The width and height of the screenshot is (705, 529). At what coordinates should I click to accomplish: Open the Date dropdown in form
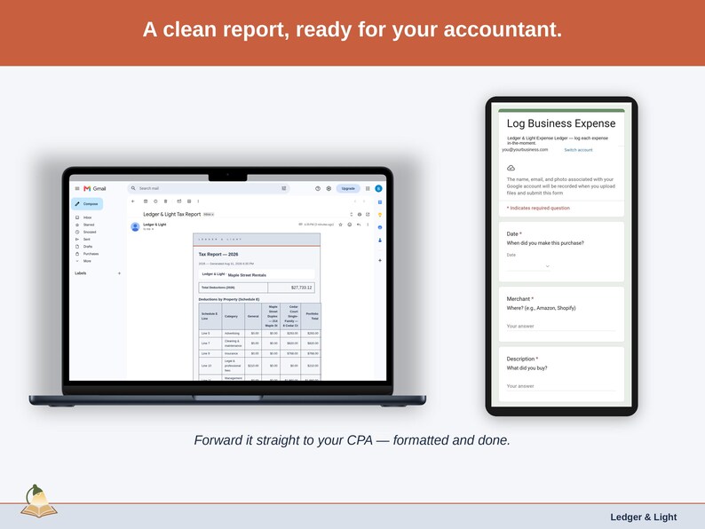click(529, 266)
